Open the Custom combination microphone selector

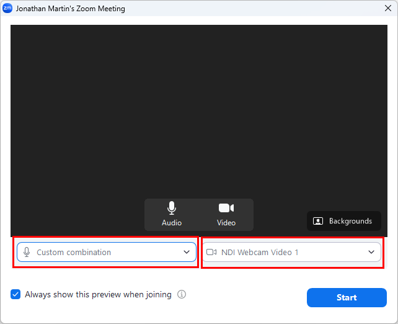coord(107,252)
